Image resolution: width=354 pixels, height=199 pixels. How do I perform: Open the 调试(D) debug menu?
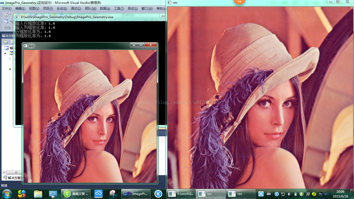point(76,8)
